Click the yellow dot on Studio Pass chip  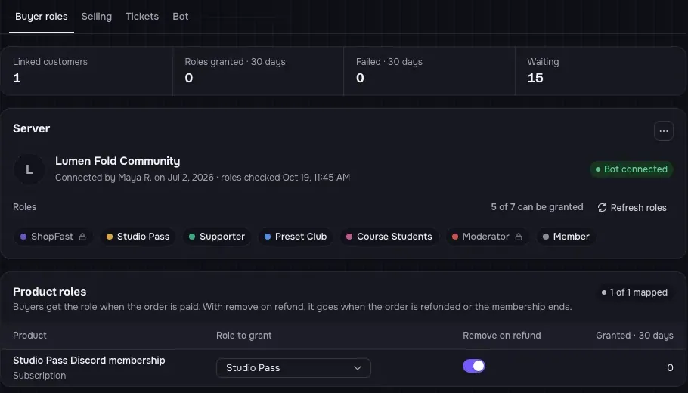pyautogui.click(x=110, y=237)
